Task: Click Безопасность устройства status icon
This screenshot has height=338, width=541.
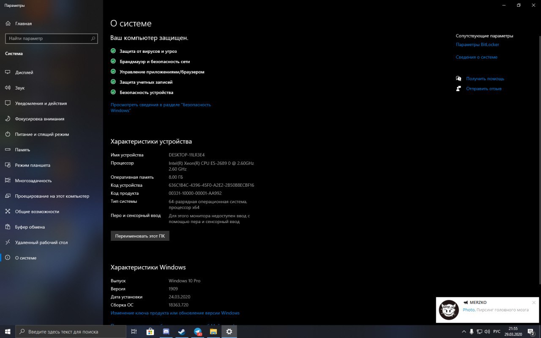Action: coord(113,92)
